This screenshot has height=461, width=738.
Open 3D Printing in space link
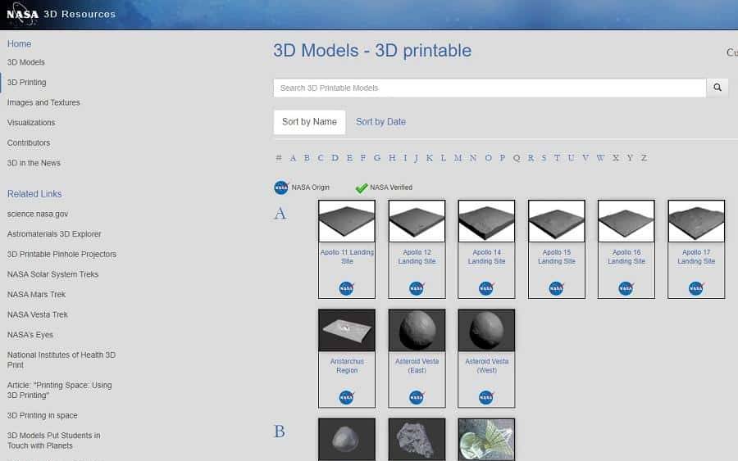43,415
